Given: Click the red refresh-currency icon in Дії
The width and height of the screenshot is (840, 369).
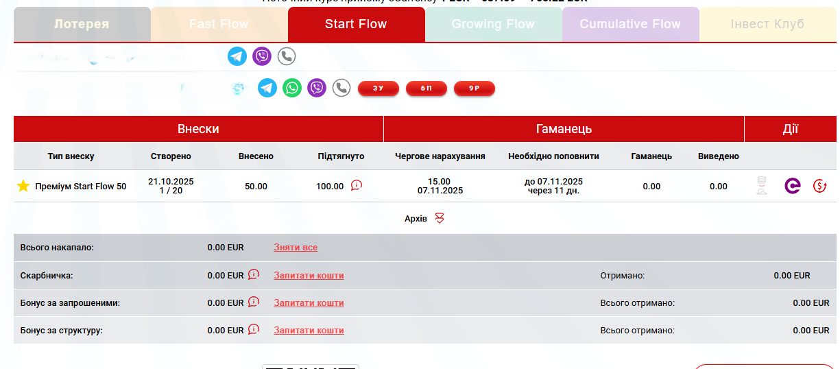Looking at the screenshot, I should (x=819, y=186).
